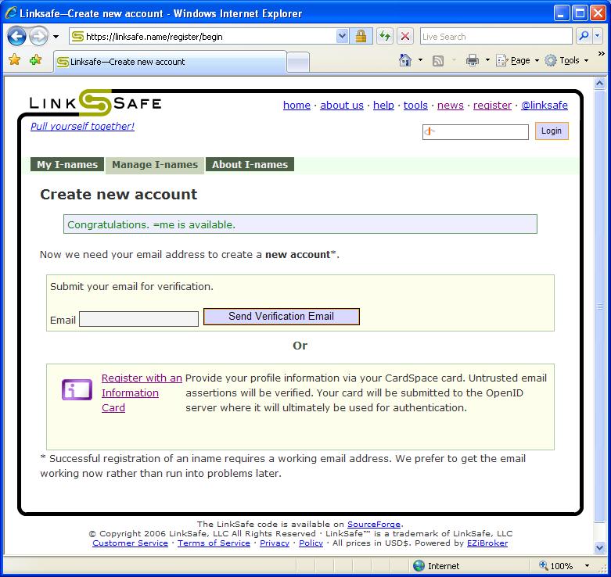Screen dimensions: 611x577
Task: Click the Print toolbar icon
Action: 472,60
